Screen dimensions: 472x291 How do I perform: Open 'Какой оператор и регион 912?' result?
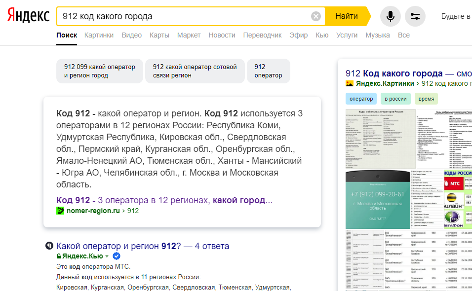[x=143, y=246]
